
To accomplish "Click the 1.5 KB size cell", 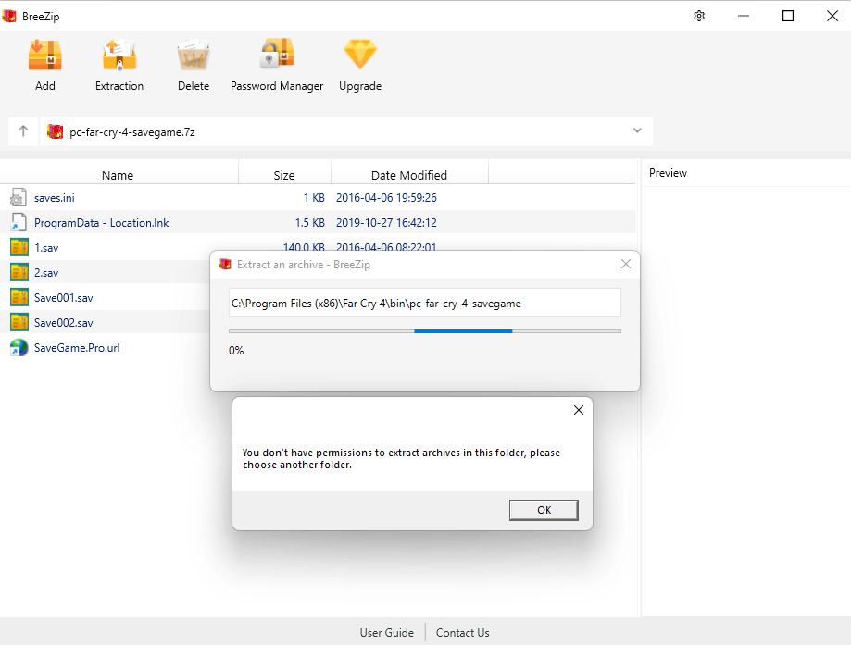I will [x=310, y=222].
